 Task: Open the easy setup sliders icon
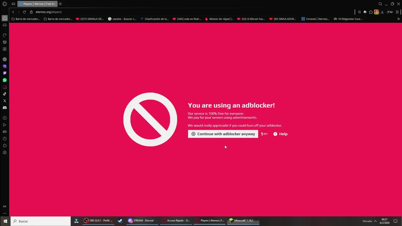click(397, 12)
